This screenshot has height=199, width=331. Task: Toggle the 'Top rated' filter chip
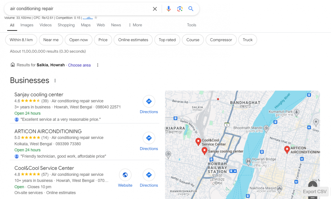167,40
